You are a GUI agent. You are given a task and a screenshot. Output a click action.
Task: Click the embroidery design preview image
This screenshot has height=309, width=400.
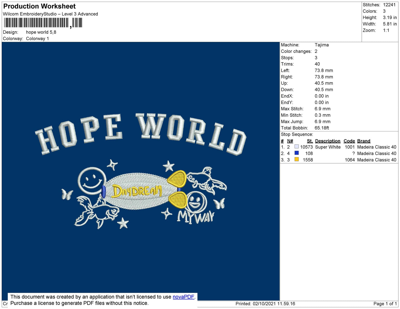click(x=141, y=171)
